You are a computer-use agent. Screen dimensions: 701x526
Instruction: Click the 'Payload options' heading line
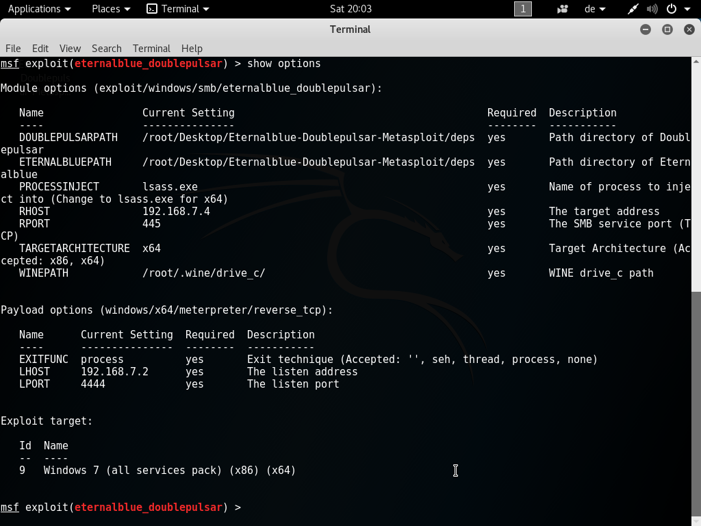click(167, 310)
